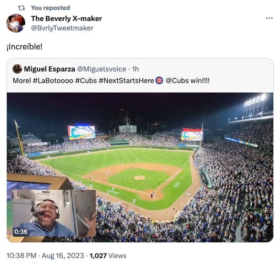The image size is (277, 267).
Task: Click the announcer picture-in-picture inset
Action: pyautogui.click(x=54, y=213)
